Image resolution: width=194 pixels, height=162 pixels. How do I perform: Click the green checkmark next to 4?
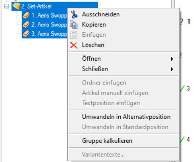point(182,140)
